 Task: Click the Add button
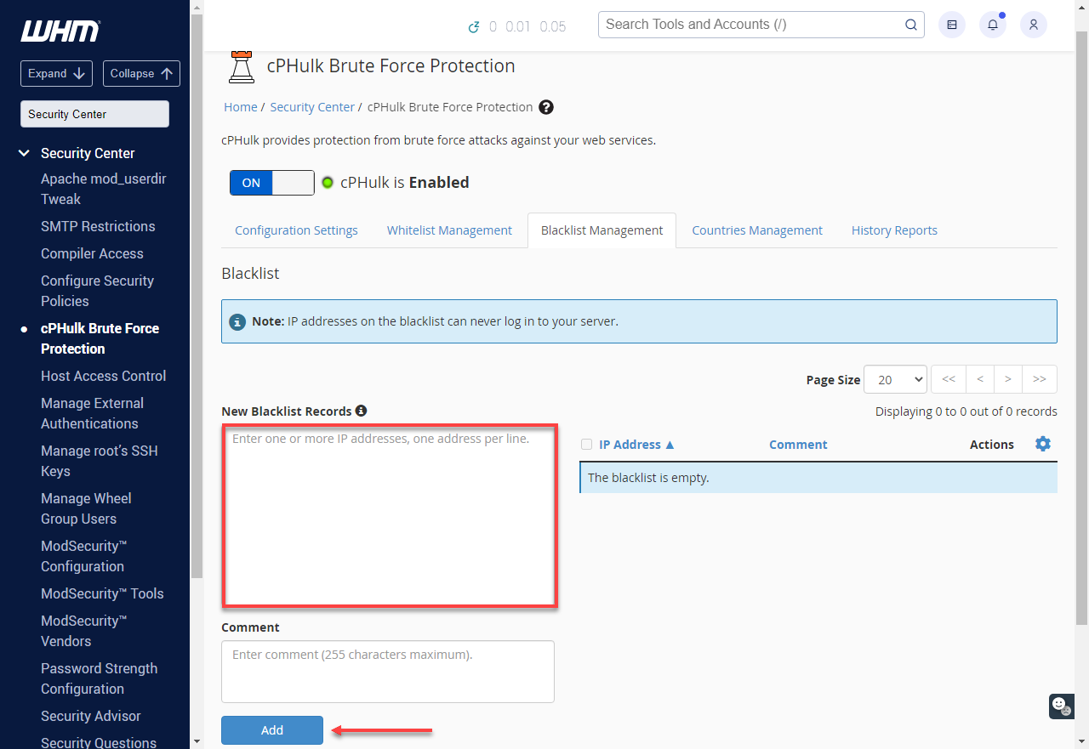[x=271, y=729]
